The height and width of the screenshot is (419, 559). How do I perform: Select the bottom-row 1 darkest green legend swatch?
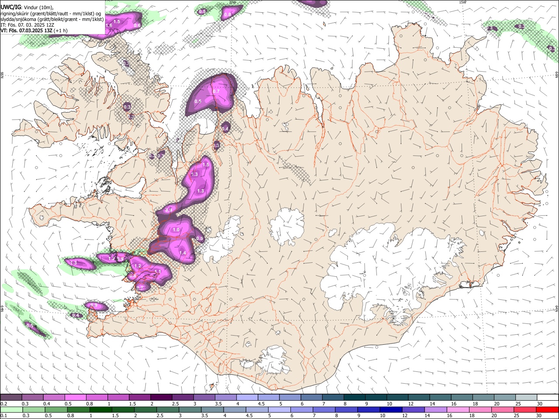coord(101,409)
